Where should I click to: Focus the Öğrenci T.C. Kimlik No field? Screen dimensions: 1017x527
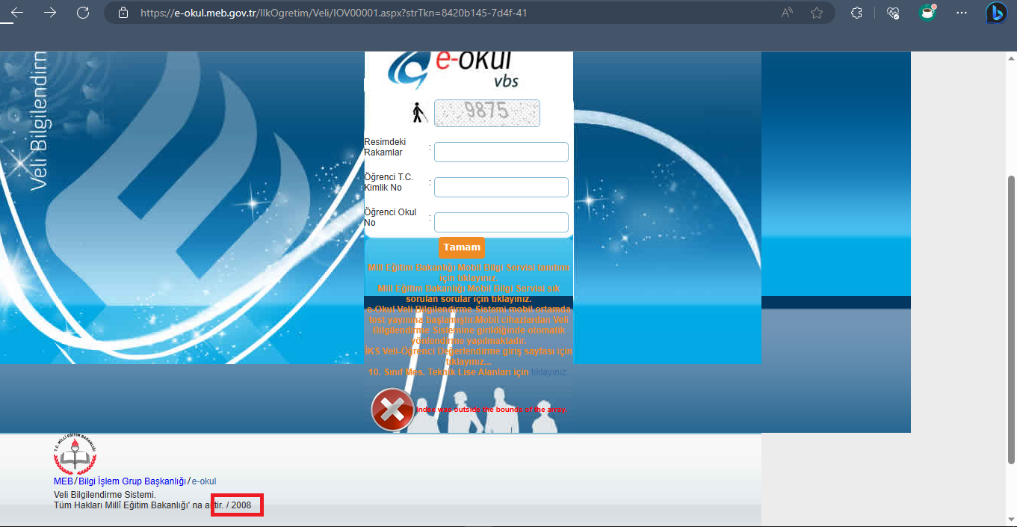tap(501, 187)
